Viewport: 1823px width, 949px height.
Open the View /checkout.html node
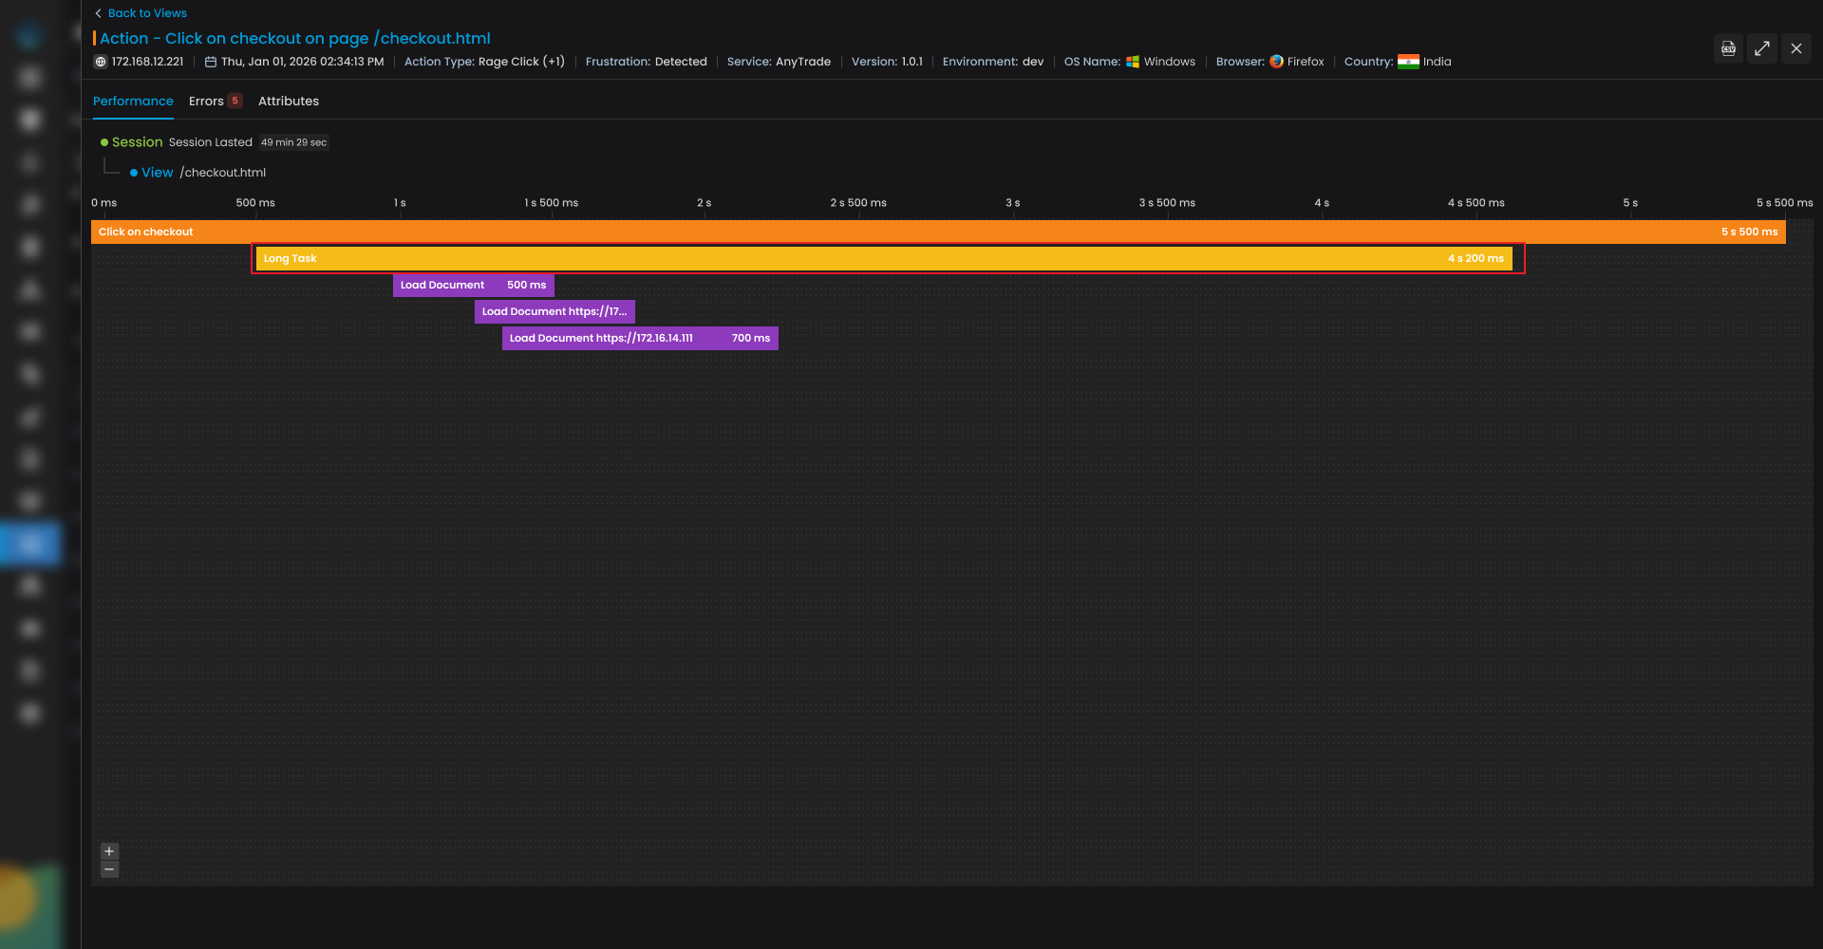pyautogui.click(x=157, y=173)
